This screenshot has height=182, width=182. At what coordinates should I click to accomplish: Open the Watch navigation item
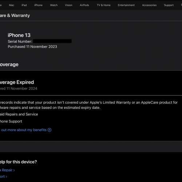click(54, 5)
